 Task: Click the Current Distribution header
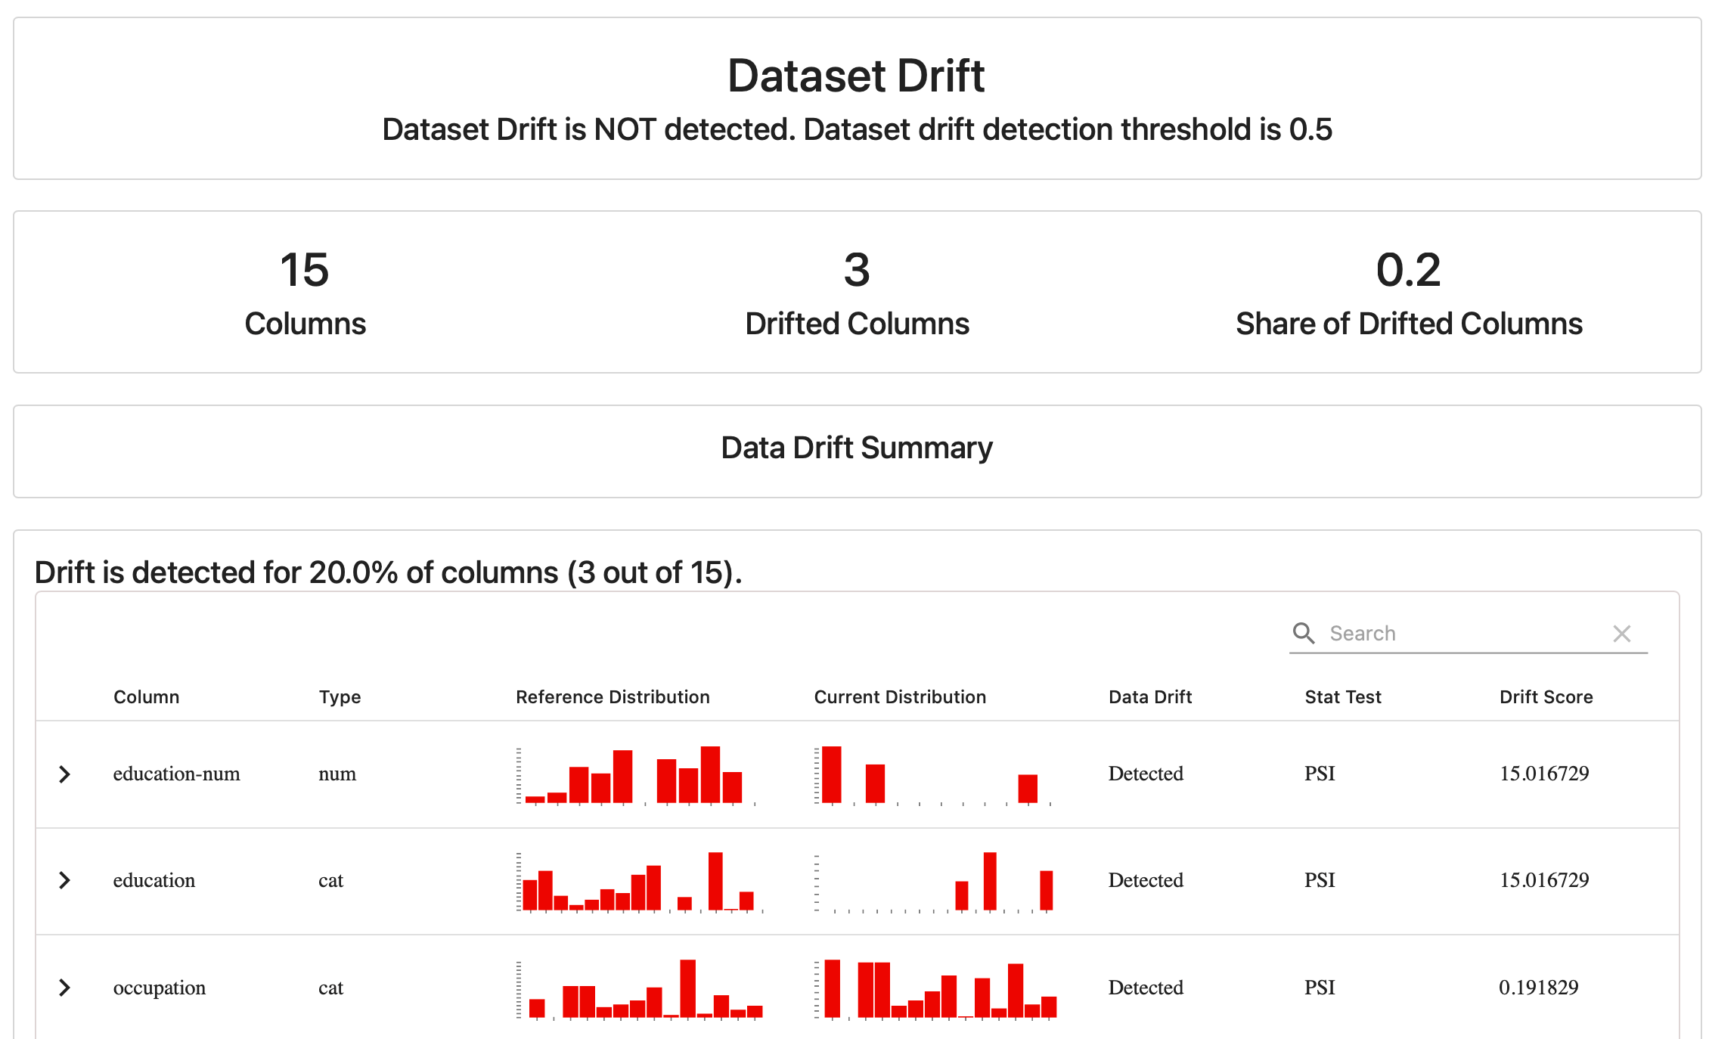[900, 697]
